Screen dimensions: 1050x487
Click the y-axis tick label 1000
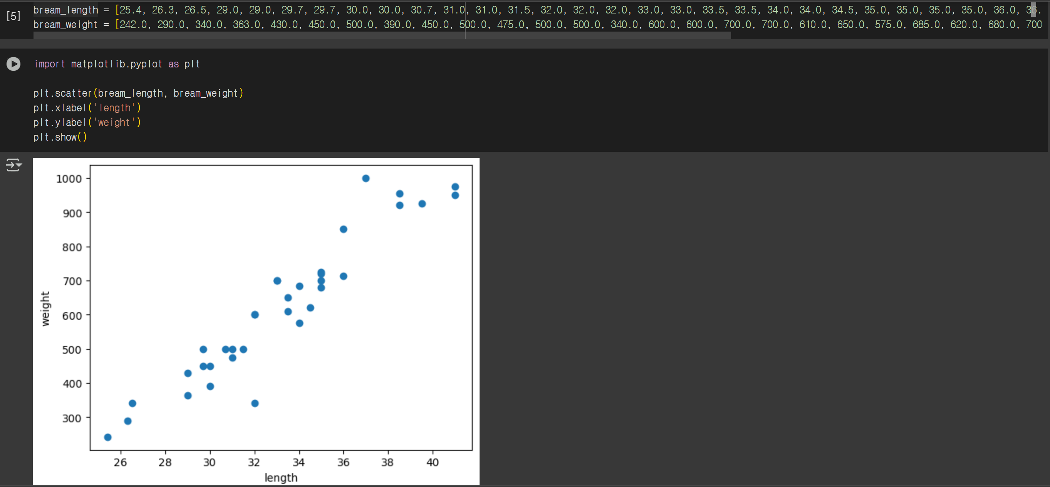point(69,179)
